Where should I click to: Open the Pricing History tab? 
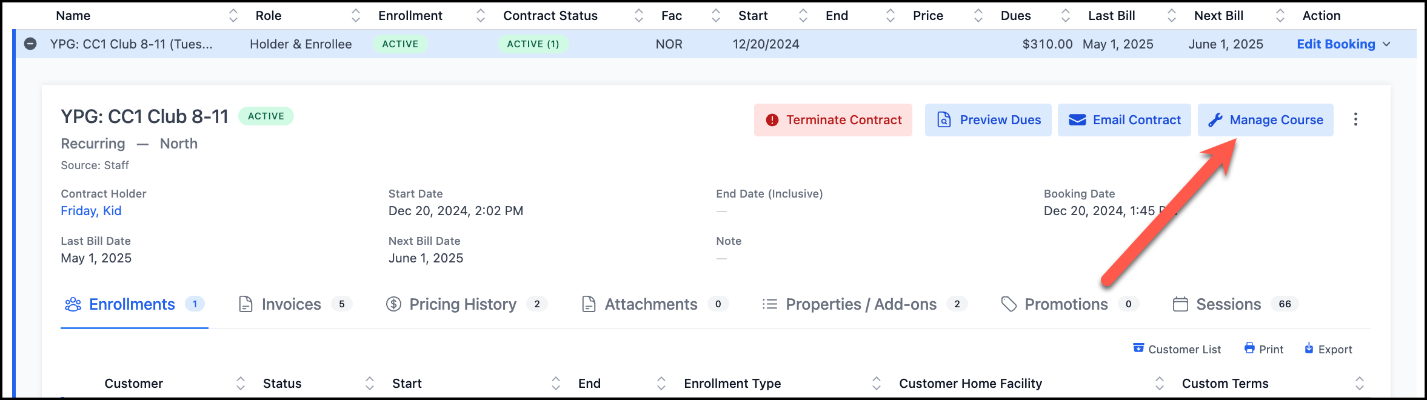[x=466, y=304]
